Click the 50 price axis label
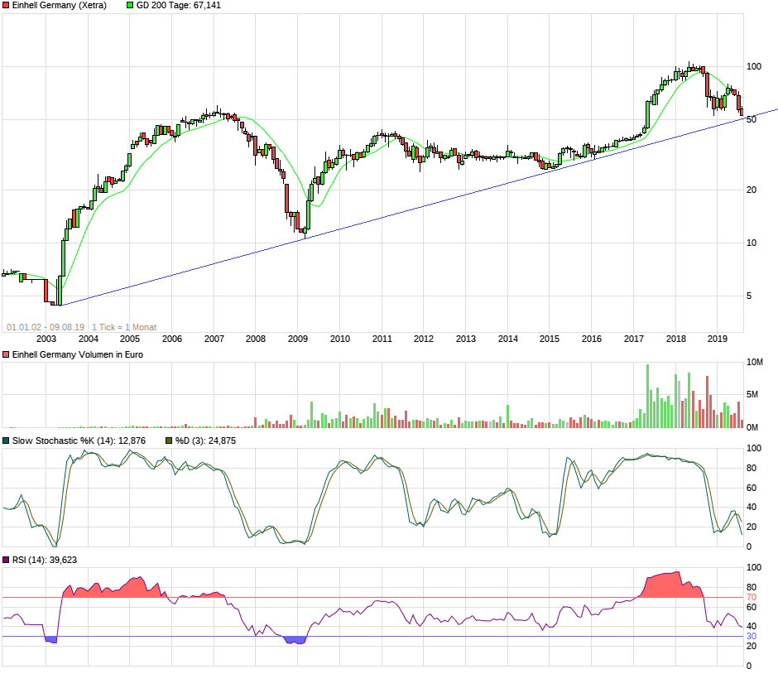 [752, 119]
